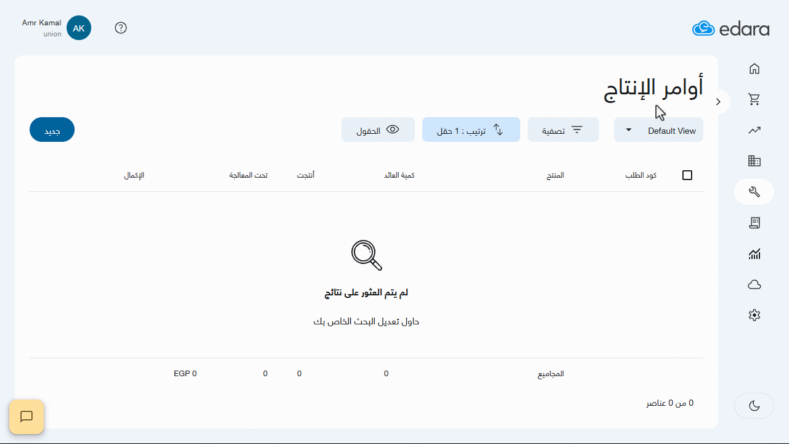Click the EGP 0 total value
Viewport: 789px width, 444px height.
pos(185,374)
